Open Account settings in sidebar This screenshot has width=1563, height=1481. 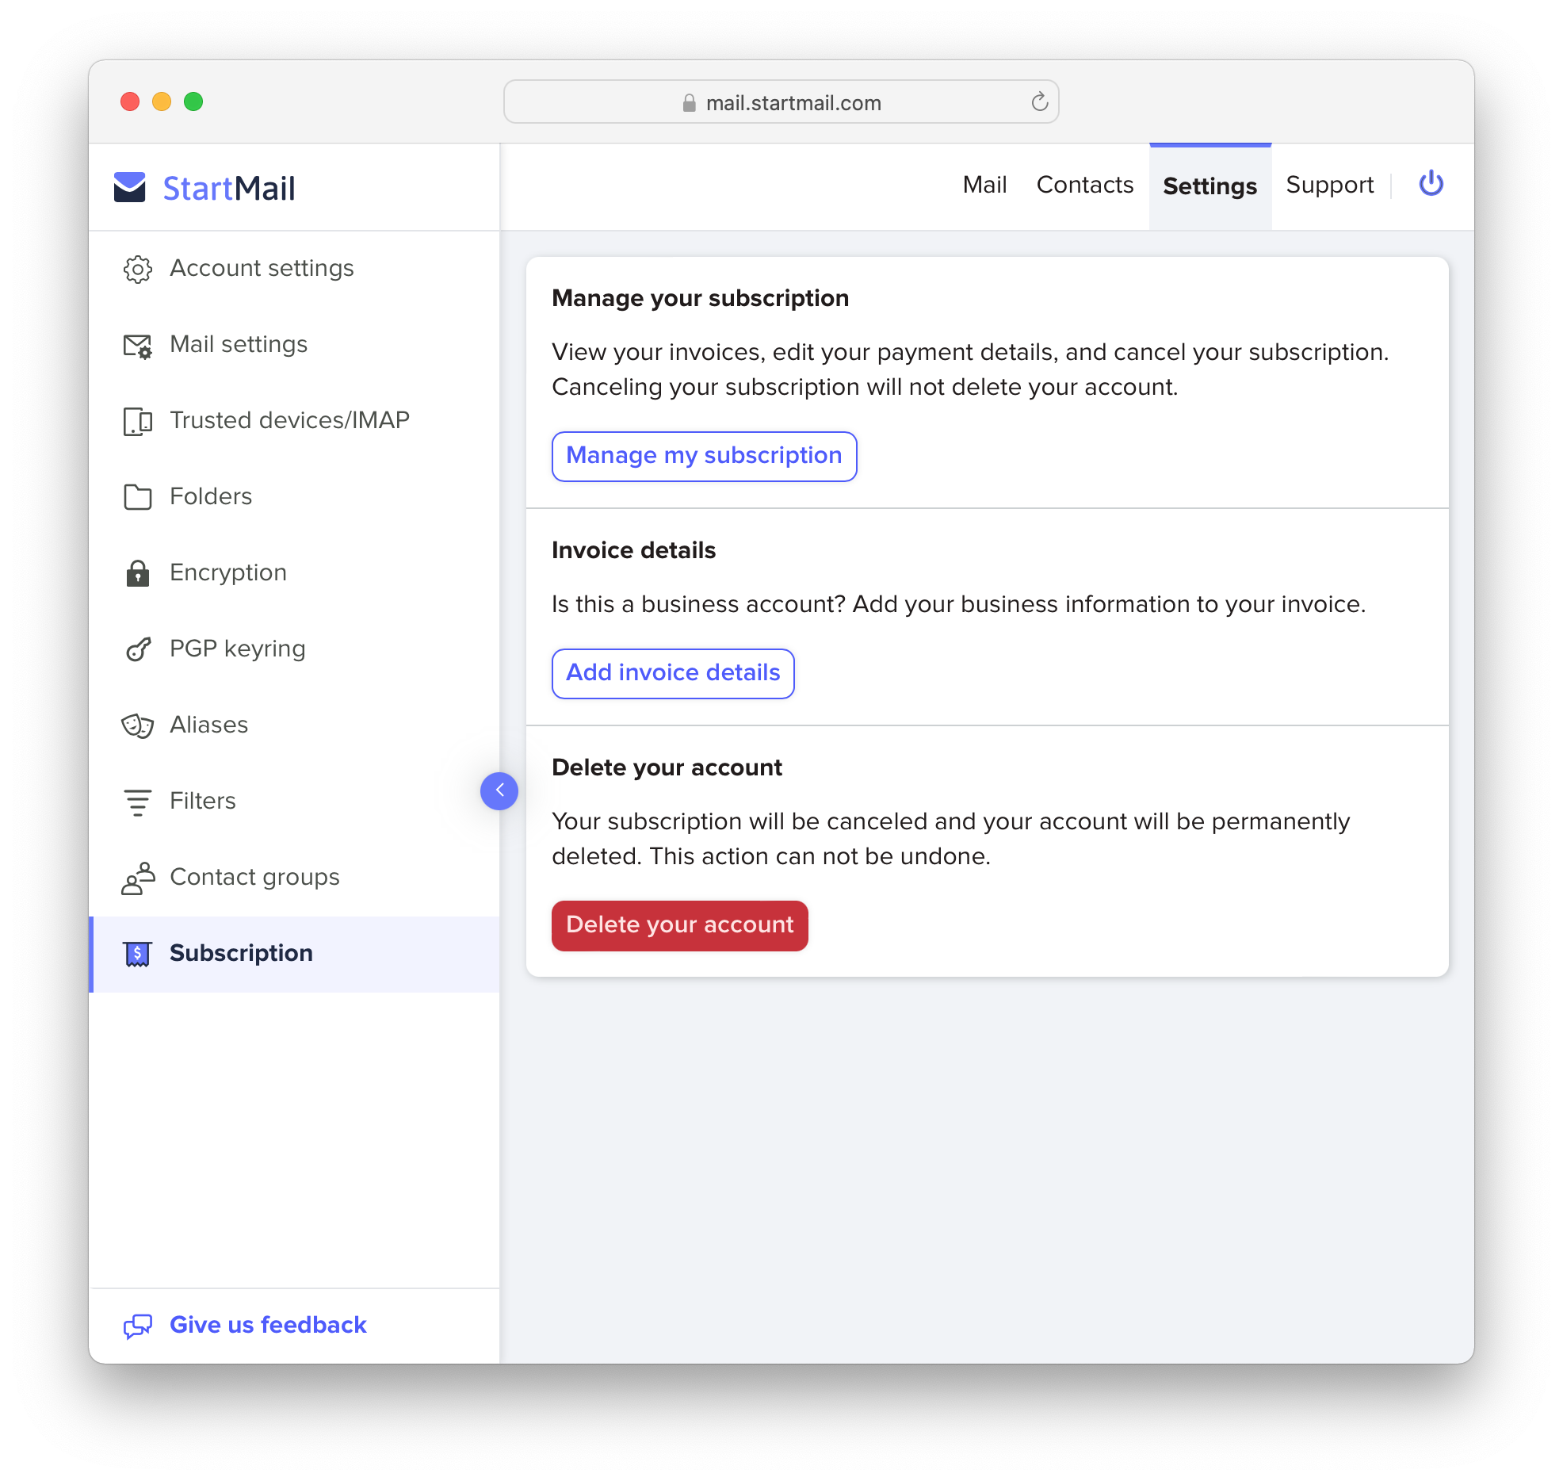[x=294, y=269]
